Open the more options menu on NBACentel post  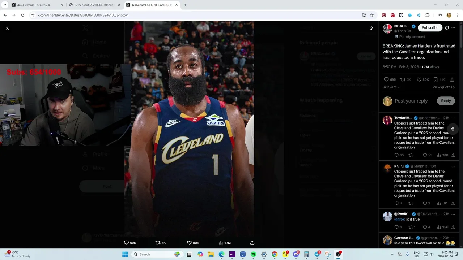[x=453, y=28]
